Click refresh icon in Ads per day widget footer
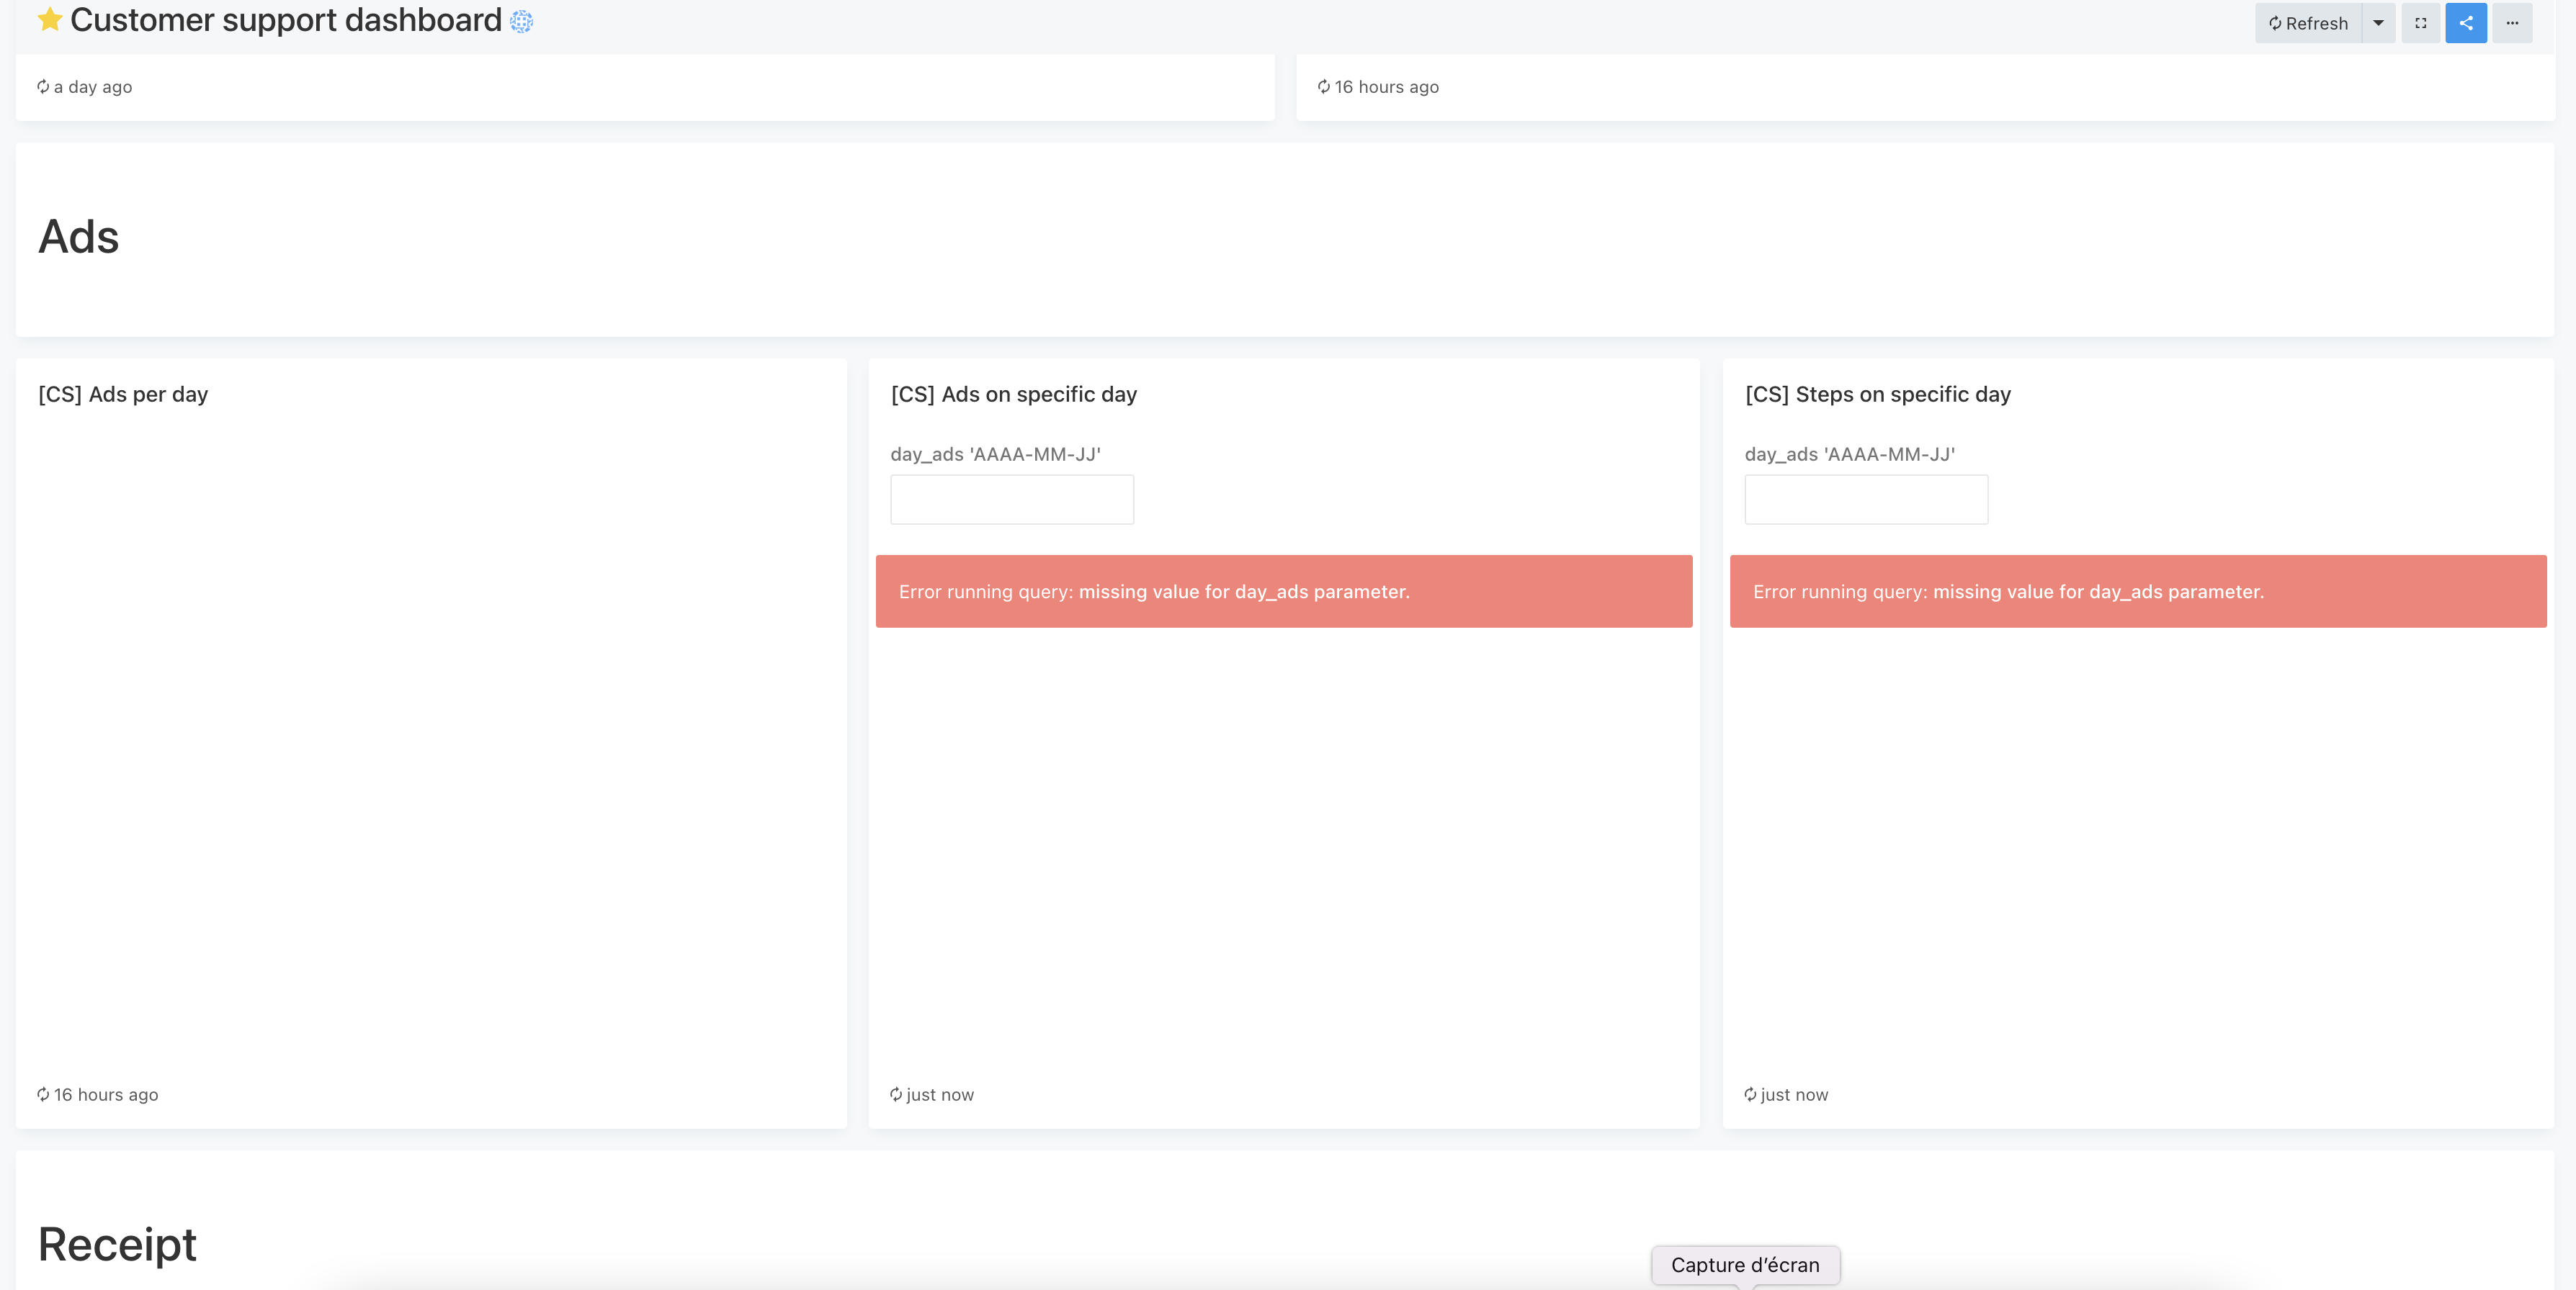The height and width of the screenshot is (1290, 2576). (x=43, y=1094)
